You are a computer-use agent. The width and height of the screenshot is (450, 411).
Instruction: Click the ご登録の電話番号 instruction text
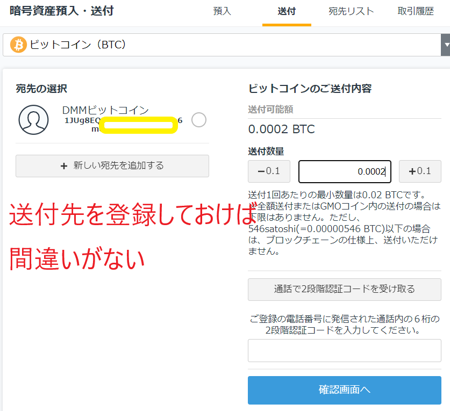pyautogui.click(x=345, y=325)
